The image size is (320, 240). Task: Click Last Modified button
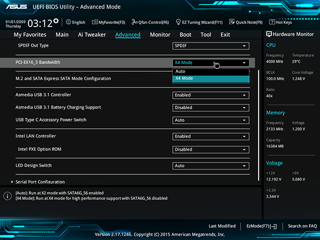point(222,226)
